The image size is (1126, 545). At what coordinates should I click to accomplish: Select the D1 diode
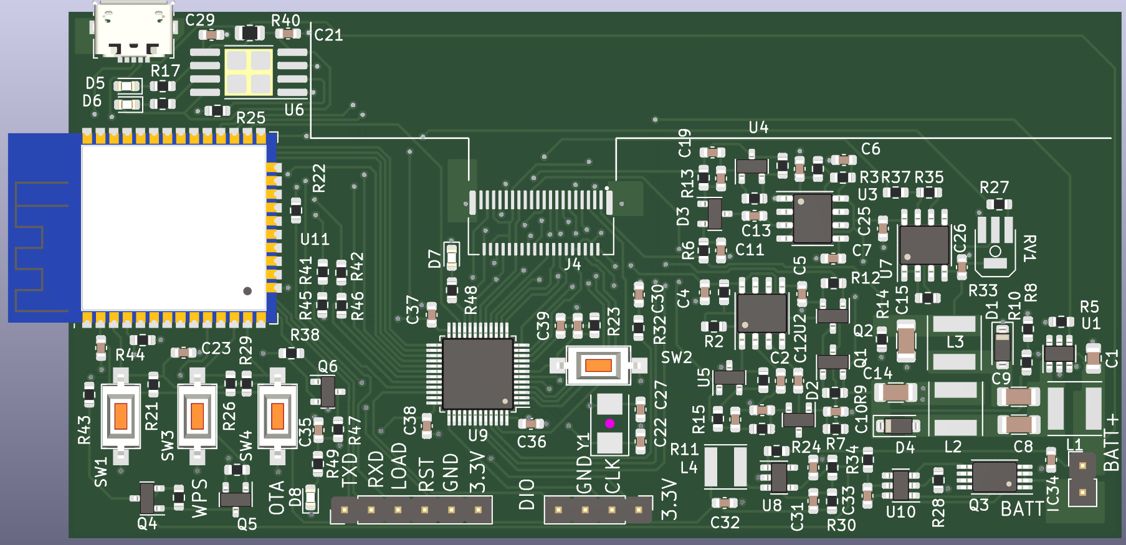[1002, 346]
